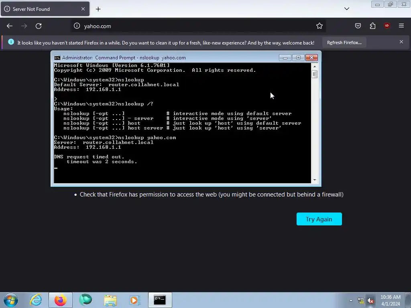The image size is (411, 308).
Task: Launch Internet Explorer from taskbar
Action: (x=36, y=300)
